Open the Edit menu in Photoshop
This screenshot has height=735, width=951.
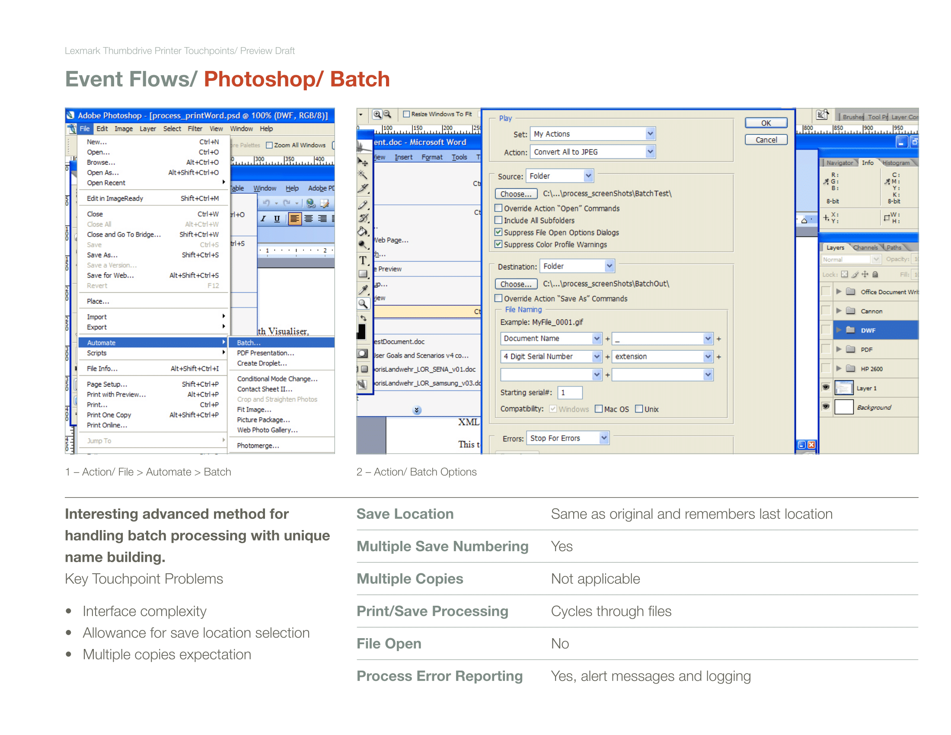pos(102,129)
